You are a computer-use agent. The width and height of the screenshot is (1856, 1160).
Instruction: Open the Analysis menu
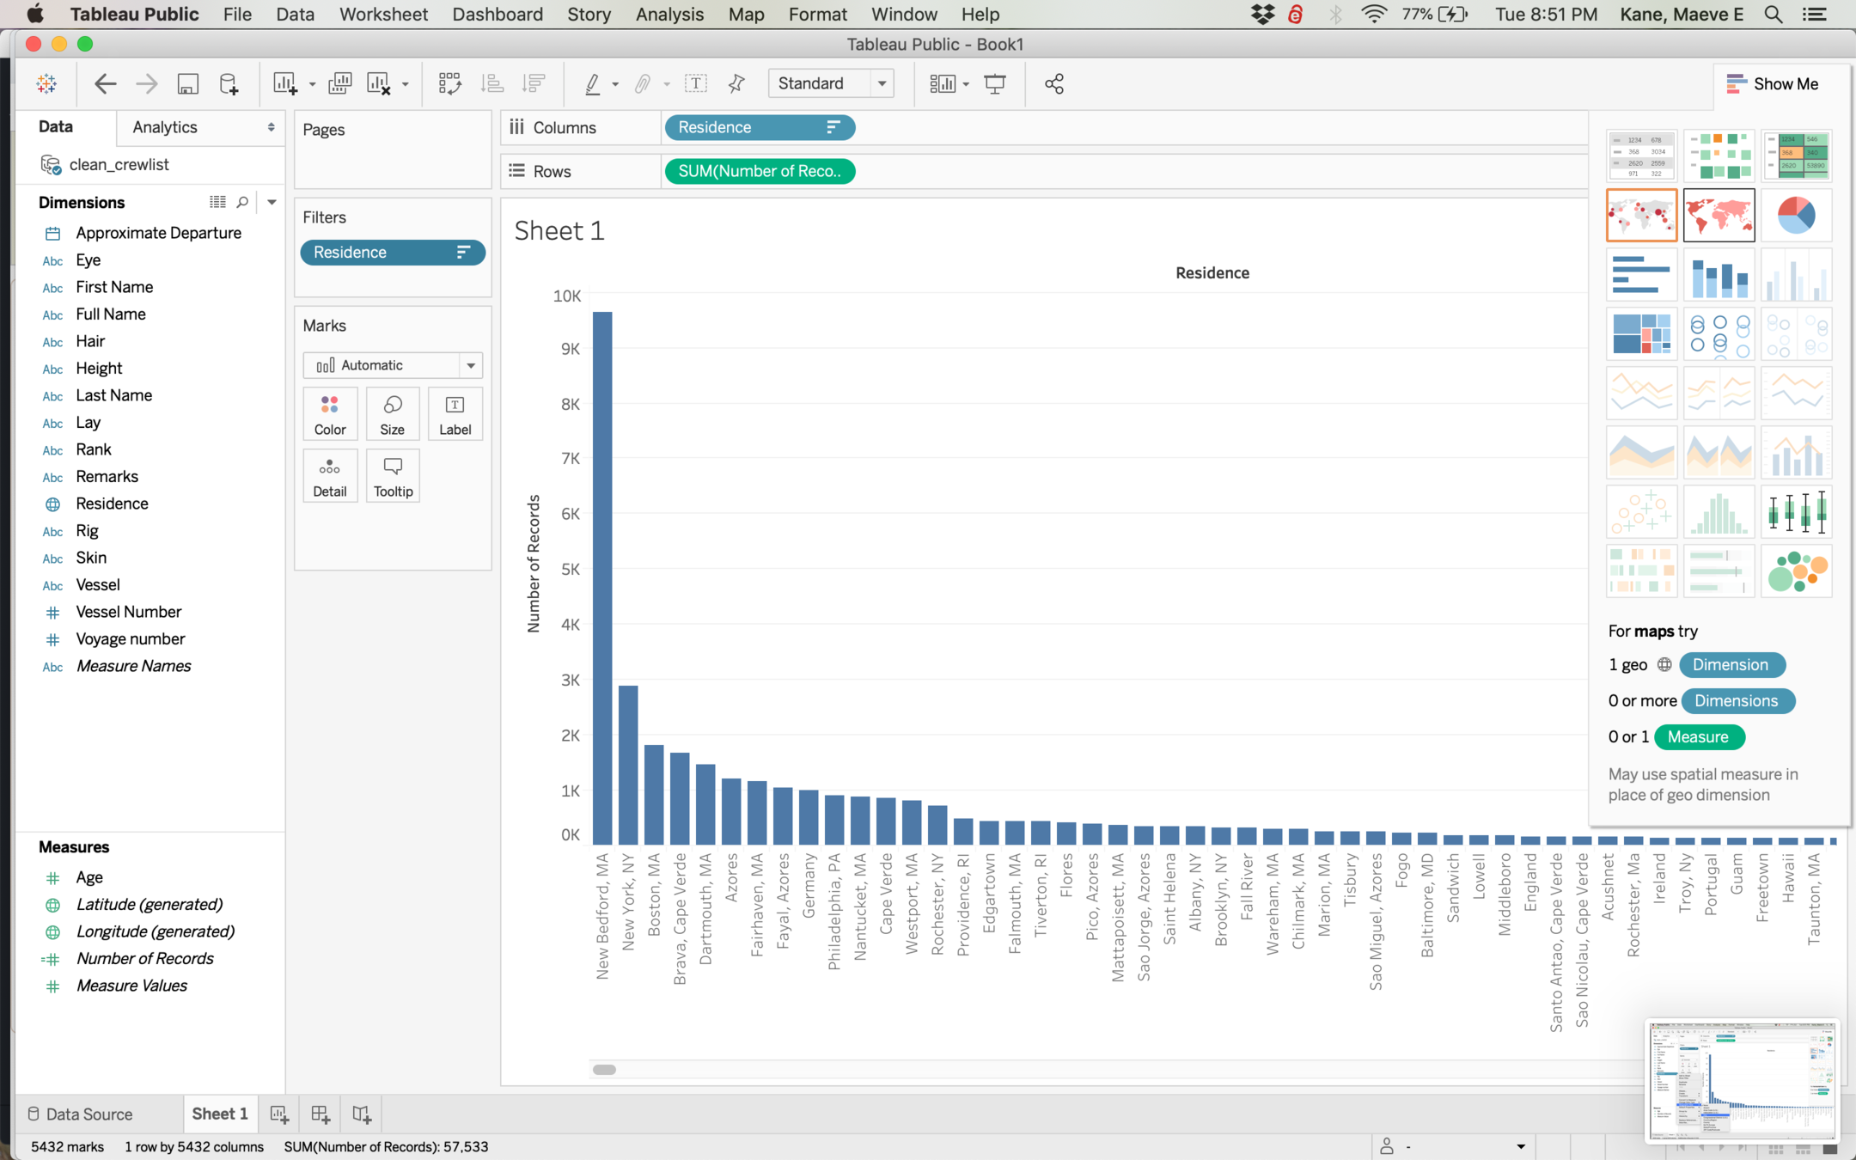tap(669, 15)
